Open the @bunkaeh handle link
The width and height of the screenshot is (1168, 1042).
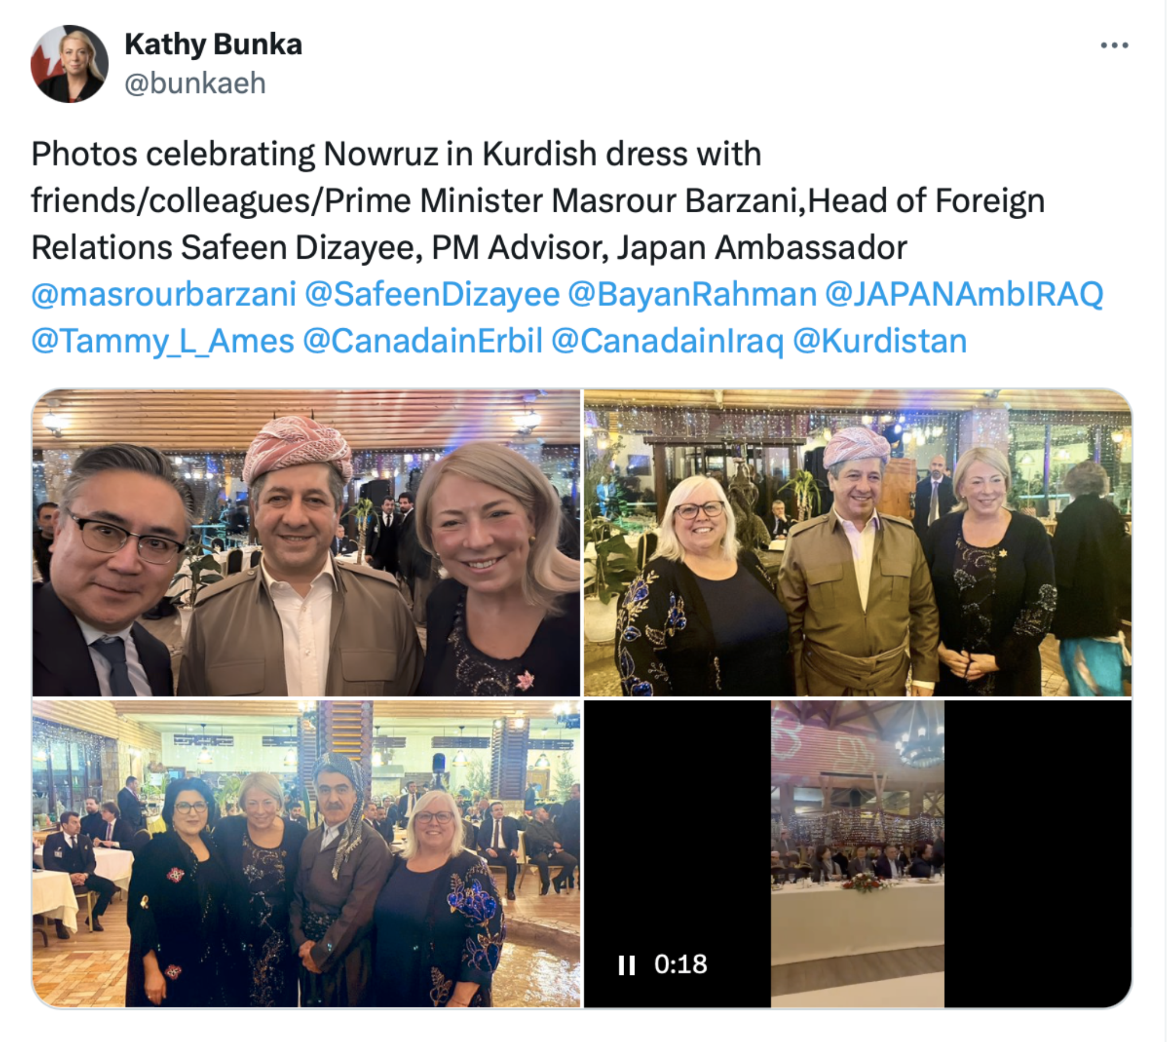pos(195,83)
